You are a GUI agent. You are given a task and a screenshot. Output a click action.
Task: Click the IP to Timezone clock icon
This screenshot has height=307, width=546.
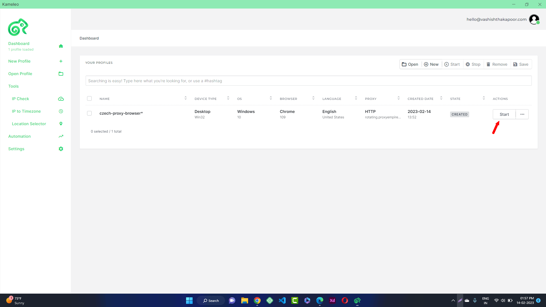pyautogui.click(x=61, y=111)
